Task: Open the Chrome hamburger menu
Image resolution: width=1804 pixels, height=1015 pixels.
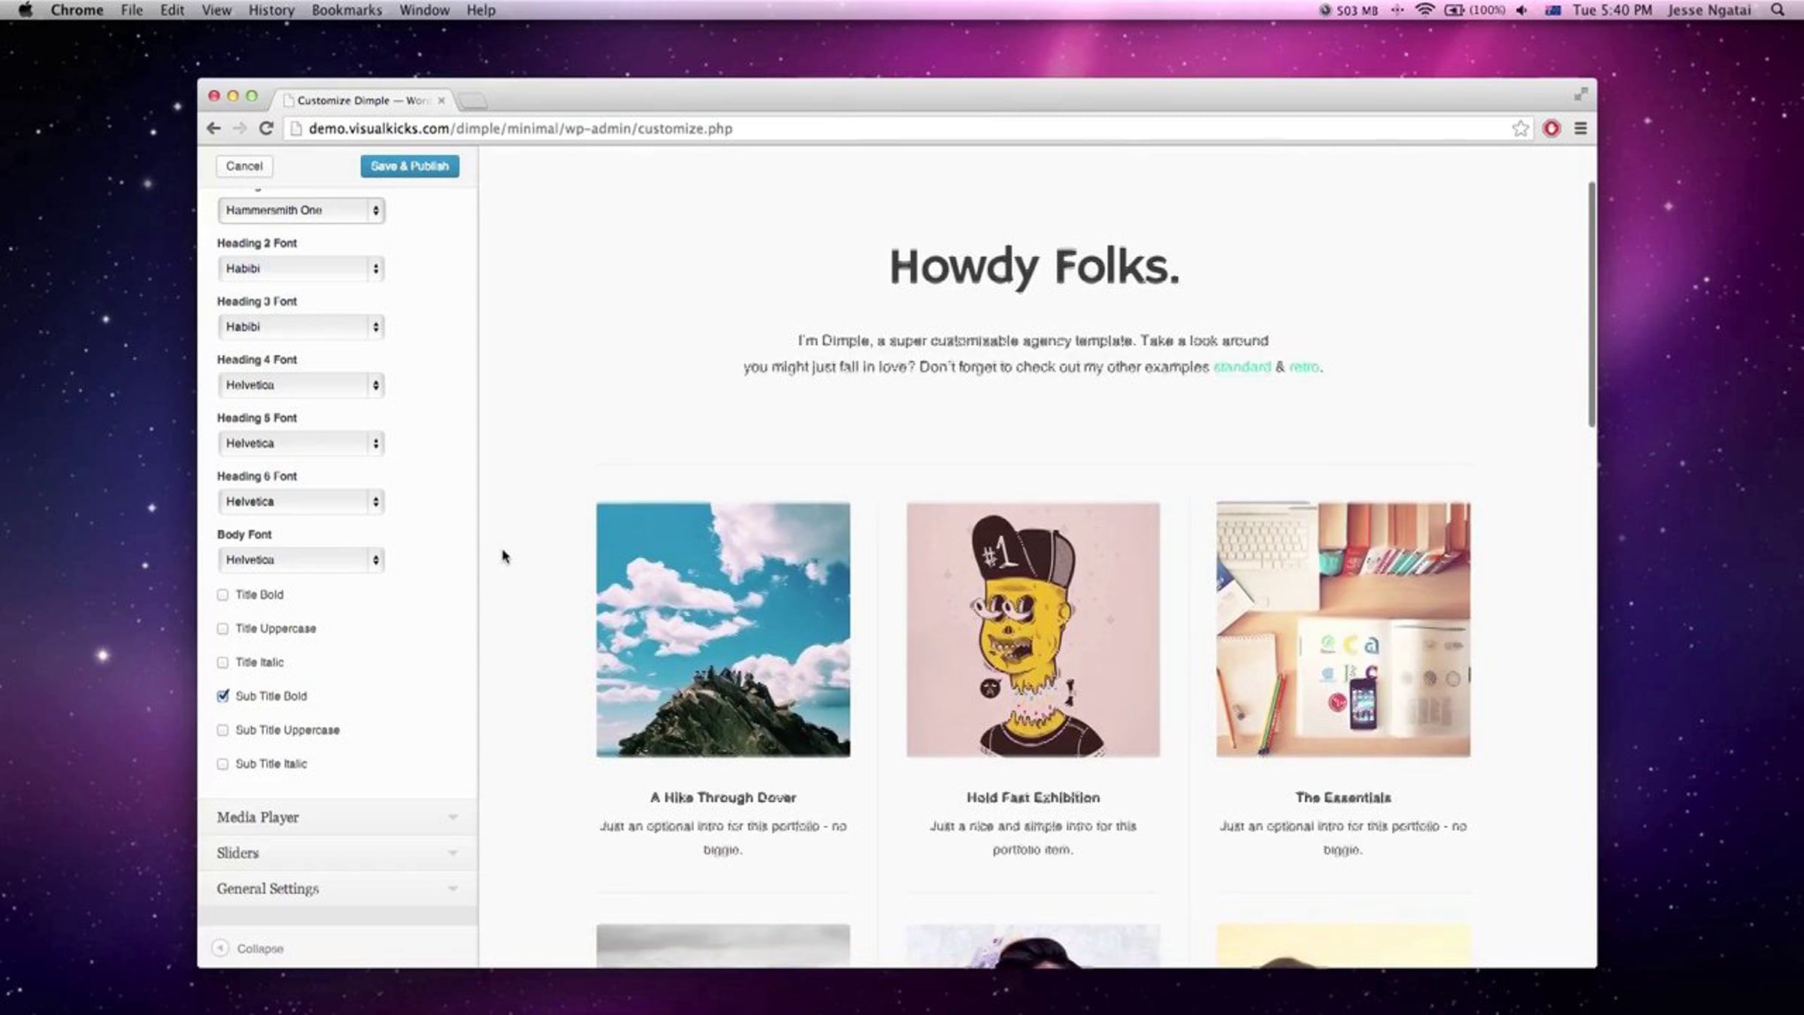Action: coord(1581,129)
